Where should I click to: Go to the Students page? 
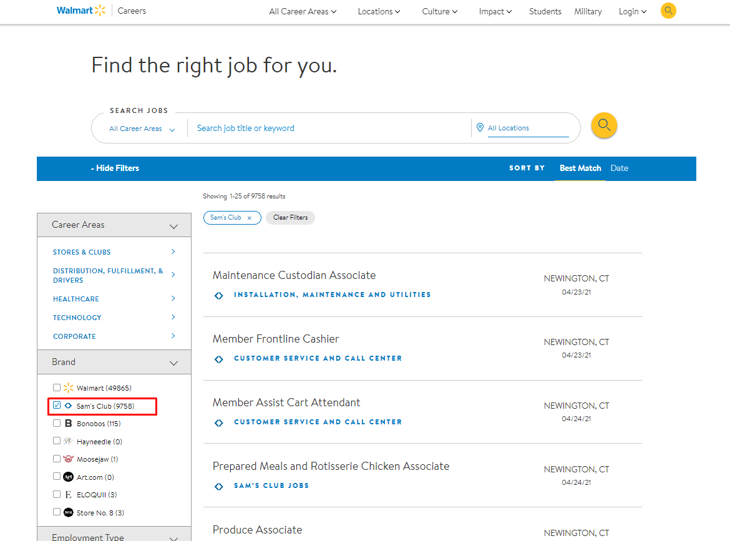(545, 11)
